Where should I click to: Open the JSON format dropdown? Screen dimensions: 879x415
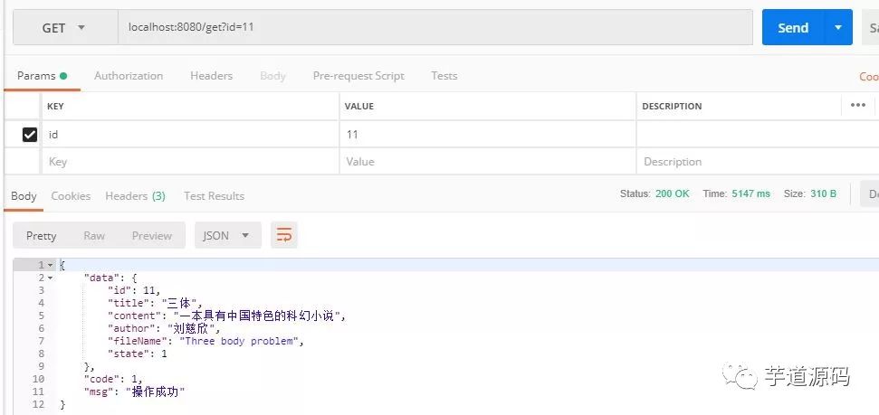point(227,236)
